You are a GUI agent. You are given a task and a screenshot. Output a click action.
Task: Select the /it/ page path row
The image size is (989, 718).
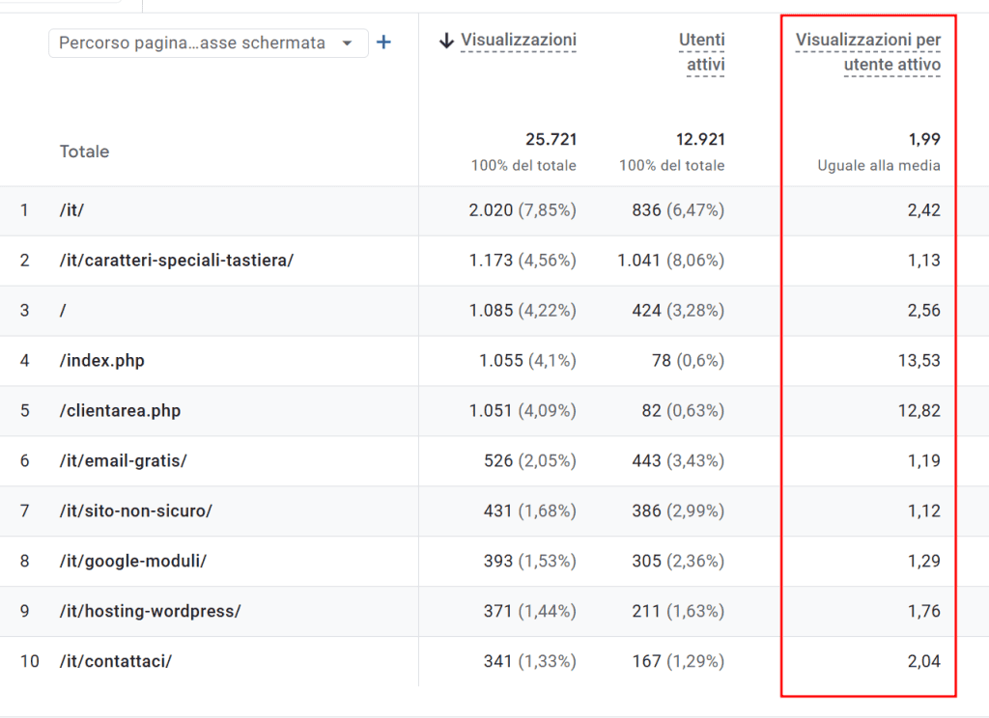point(71,210)
